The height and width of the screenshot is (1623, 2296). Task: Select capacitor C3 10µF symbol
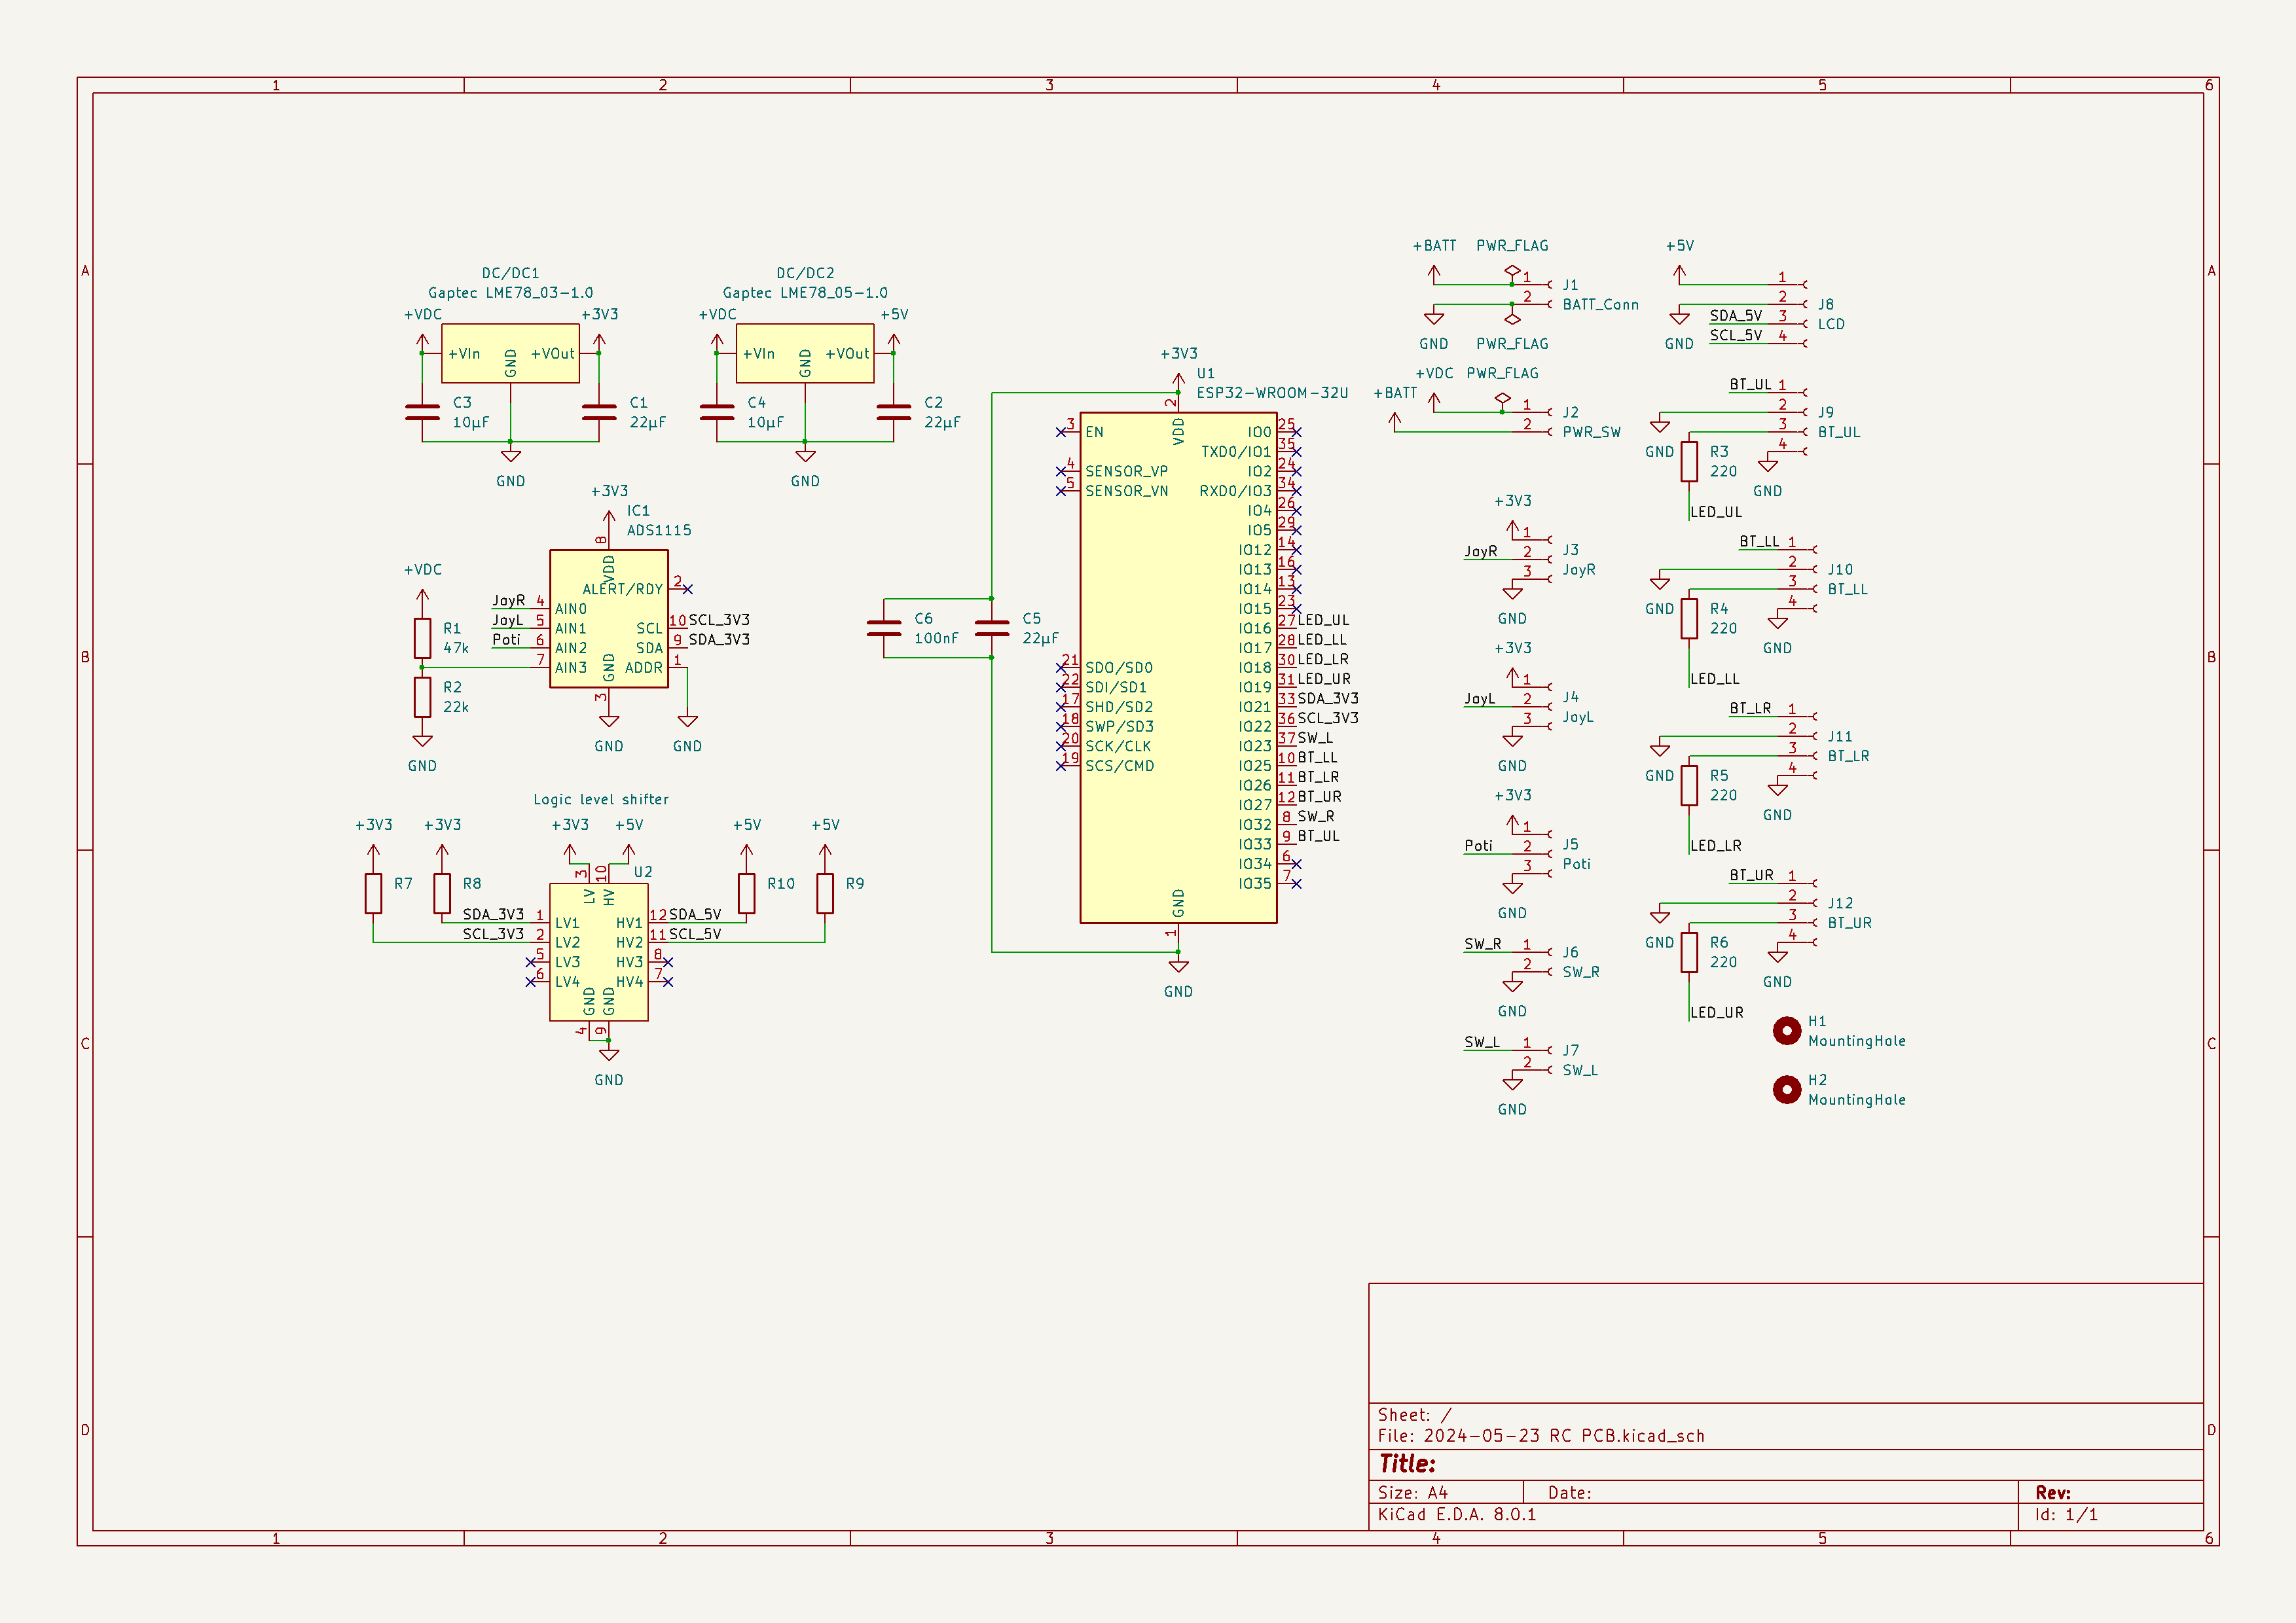(422, 412)
